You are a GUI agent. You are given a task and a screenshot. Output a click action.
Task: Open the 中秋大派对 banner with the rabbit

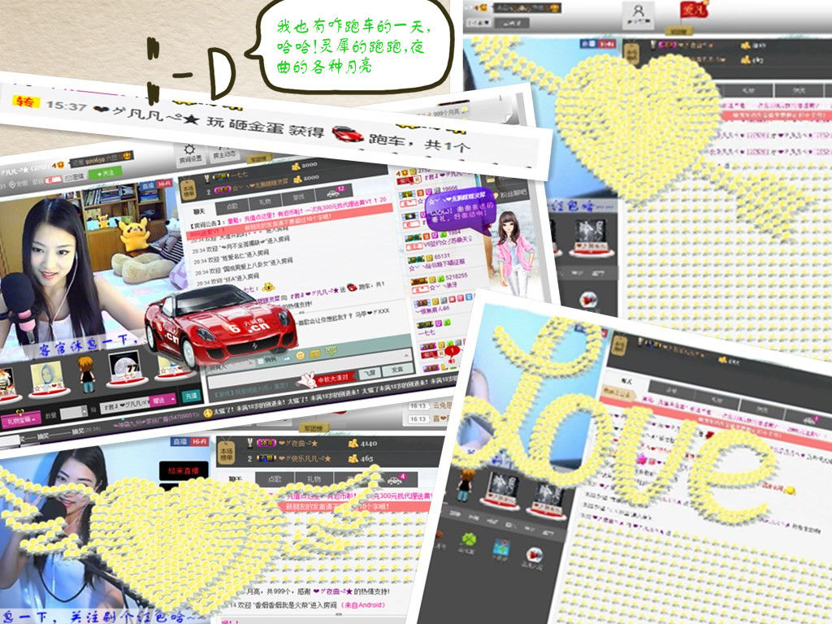tap(325, 379)
